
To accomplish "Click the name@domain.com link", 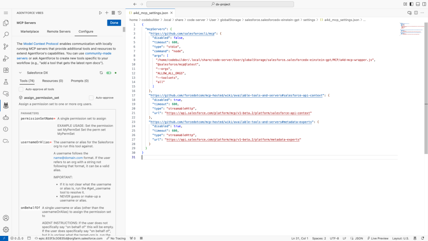I will [68, 158].
